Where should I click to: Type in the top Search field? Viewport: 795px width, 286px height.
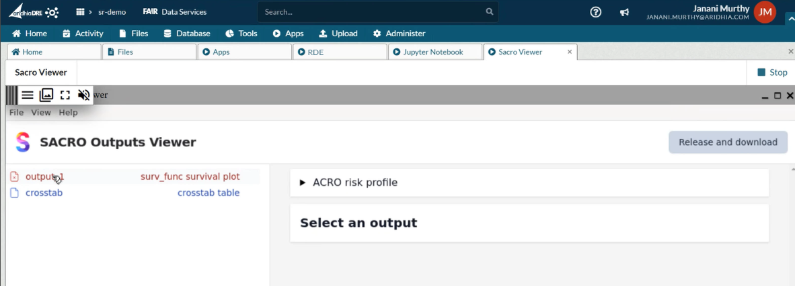click(x=378, y=11)
